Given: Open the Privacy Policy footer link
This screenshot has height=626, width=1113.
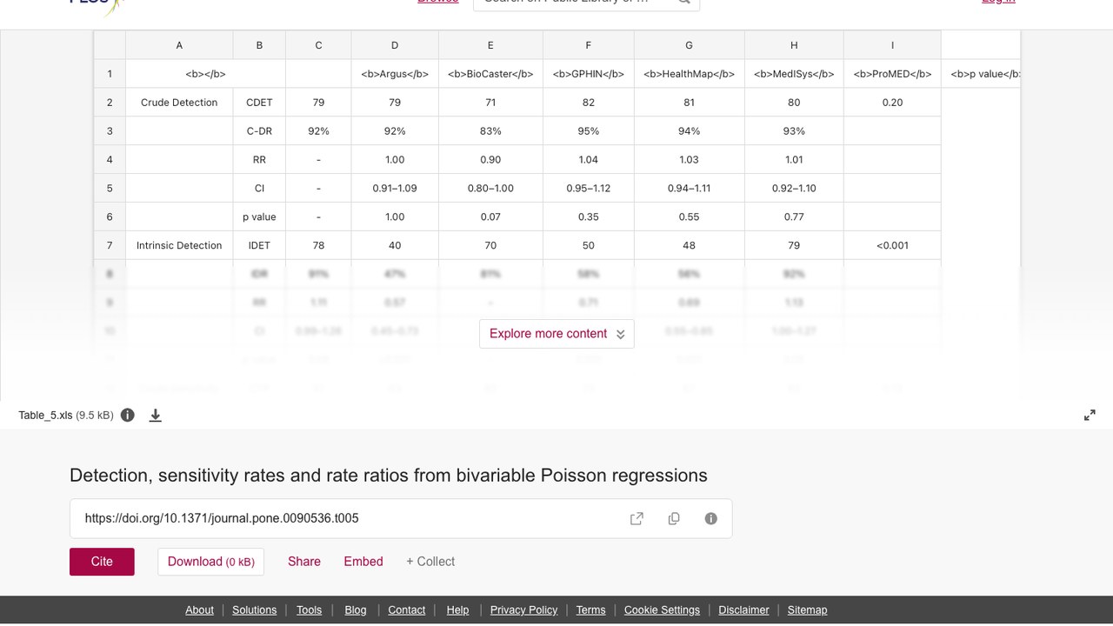Looking at the screenshot, I should pos(523,610).
